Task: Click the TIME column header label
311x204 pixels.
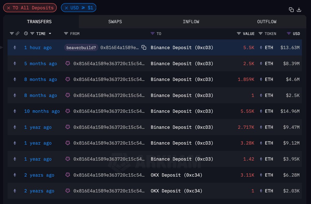Action: [41, 34]
